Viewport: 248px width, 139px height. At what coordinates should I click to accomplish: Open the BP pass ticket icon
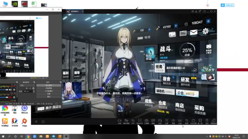172,34
